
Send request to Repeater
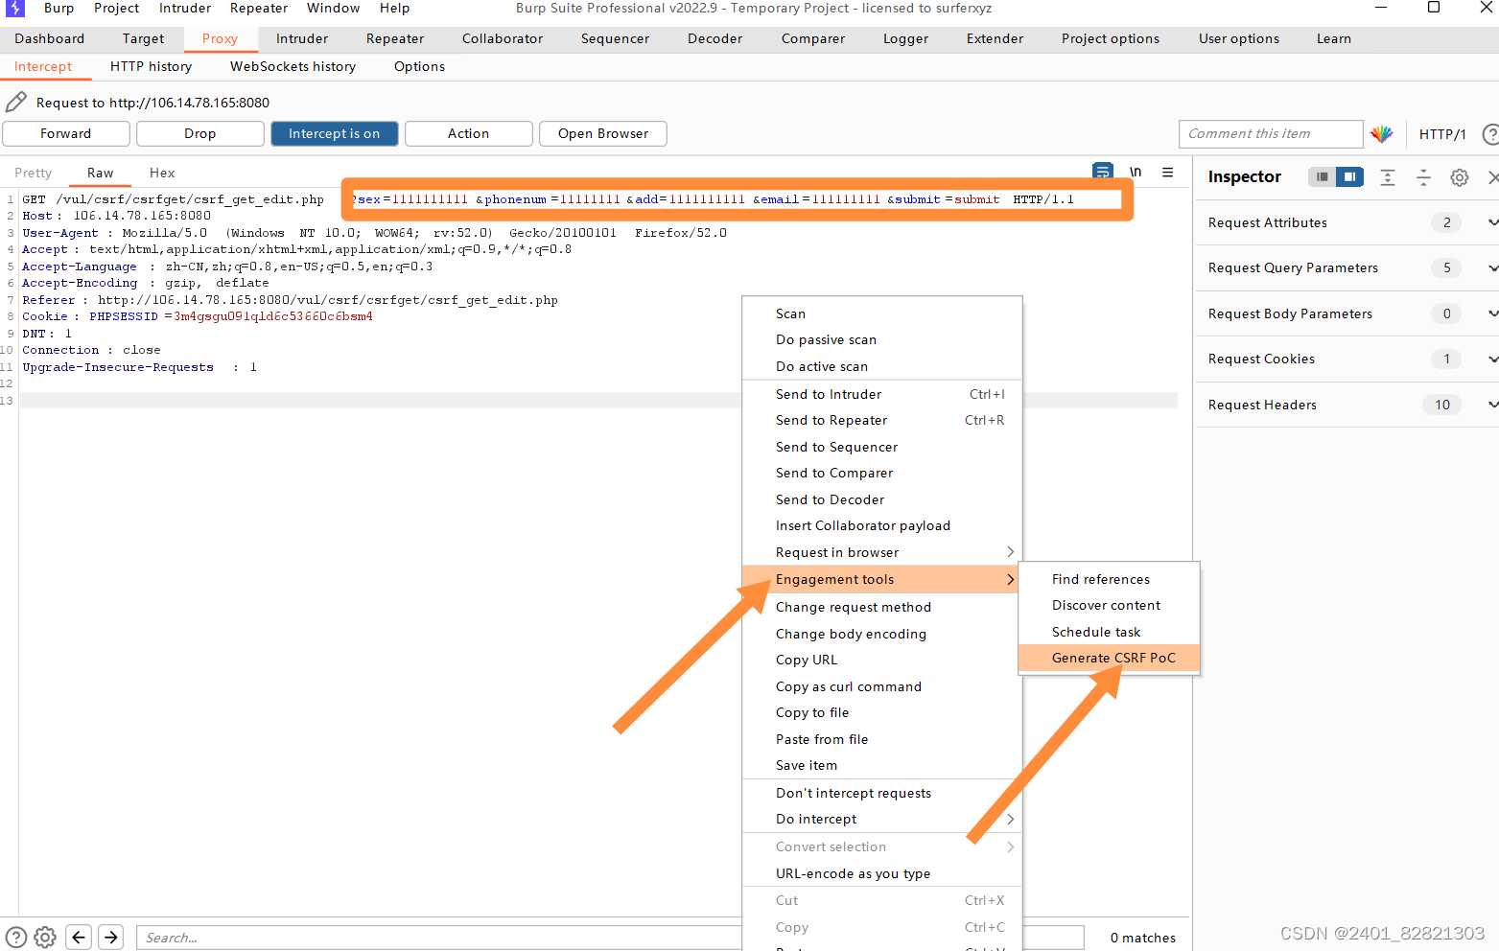click(x=882, y=420)
